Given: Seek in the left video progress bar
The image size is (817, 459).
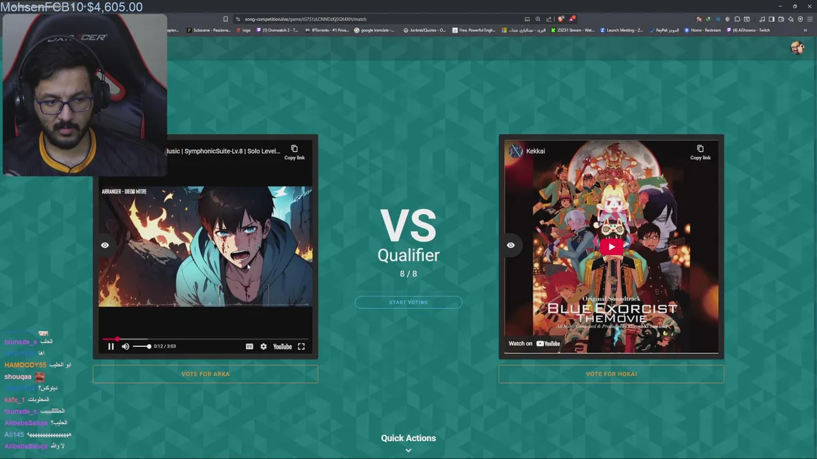Looking at the screenshot, I should click(x=204, y=339).
